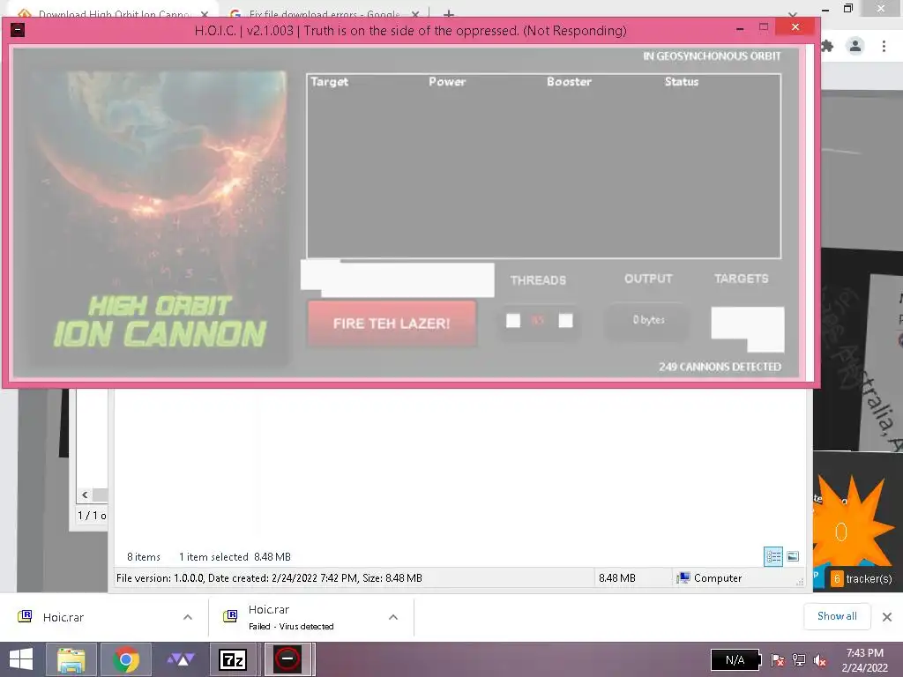The height and width of the screenshot is (677, 903).
Task: Open muted volume tray icon
Action: 820,660
